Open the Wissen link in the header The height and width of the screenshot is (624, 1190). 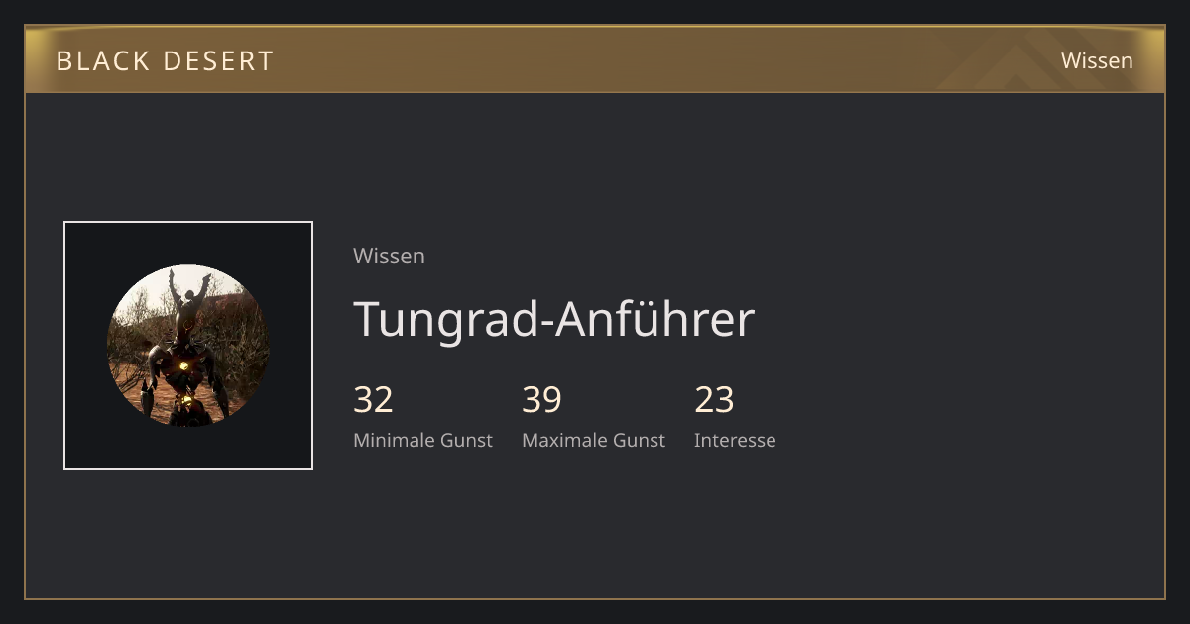click(x=1097, y=60)
